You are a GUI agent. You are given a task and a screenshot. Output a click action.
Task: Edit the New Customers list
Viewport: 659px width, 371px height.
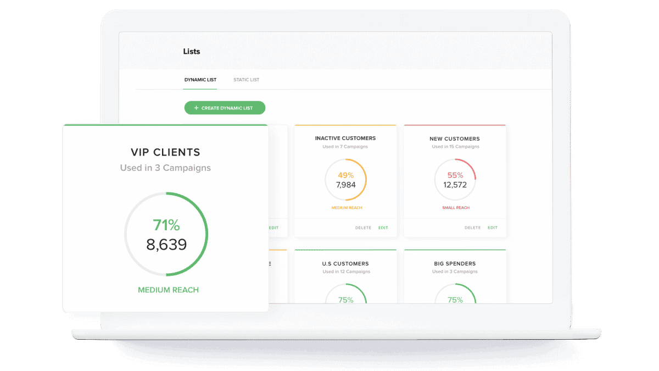coord(493,228)
